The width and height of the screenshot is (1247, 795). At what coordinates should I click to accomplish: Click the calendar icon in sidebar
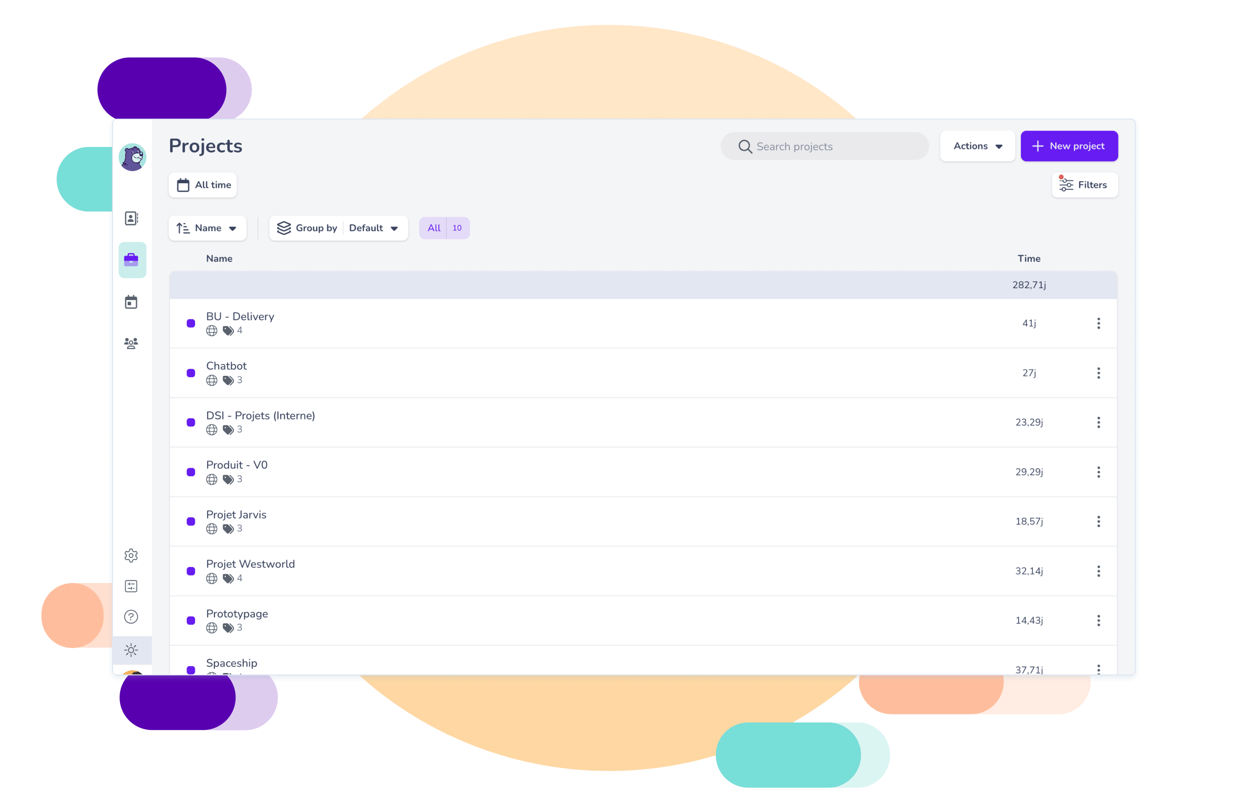point(131,301)
